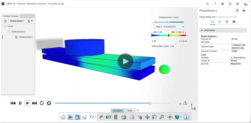This screenshot has height=123, width=251.
Task: Click the greyed video camera capture icon
Action: click(x=85, y=117)
